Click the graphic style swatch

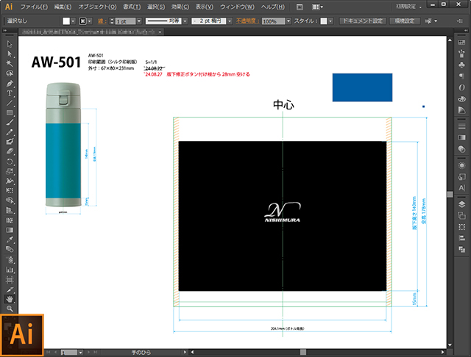324,21
